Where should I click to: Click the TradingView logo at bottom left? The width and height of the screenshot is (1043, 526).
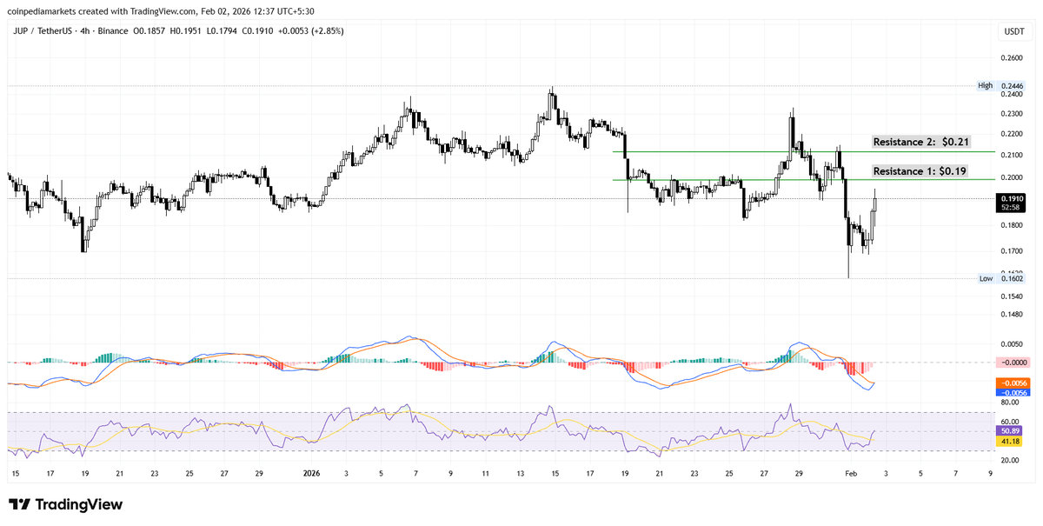pyautogui.click(x=66, y=505)
